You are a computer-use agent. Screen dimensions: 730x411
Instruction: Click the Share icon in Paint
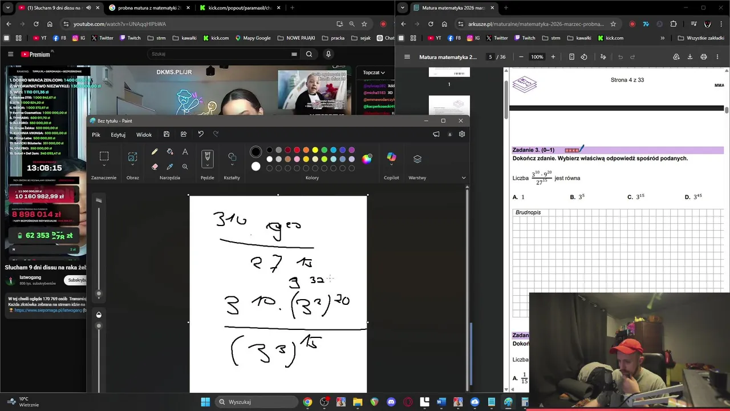tap(184, 134)
